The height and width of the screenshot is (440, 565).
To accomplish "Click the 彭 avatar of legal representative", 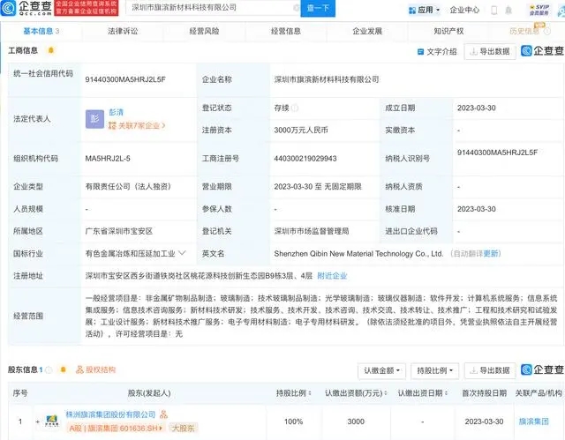I will pyautogui.click(x=94, y=119).
